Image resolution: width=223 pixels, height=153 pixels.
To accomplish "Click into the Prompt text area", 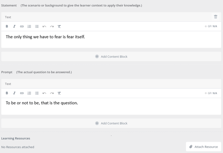I will [x=111, y=106].
